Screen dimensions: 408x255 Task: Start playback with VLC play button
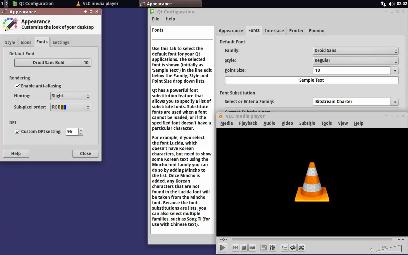tap(222, 248)
